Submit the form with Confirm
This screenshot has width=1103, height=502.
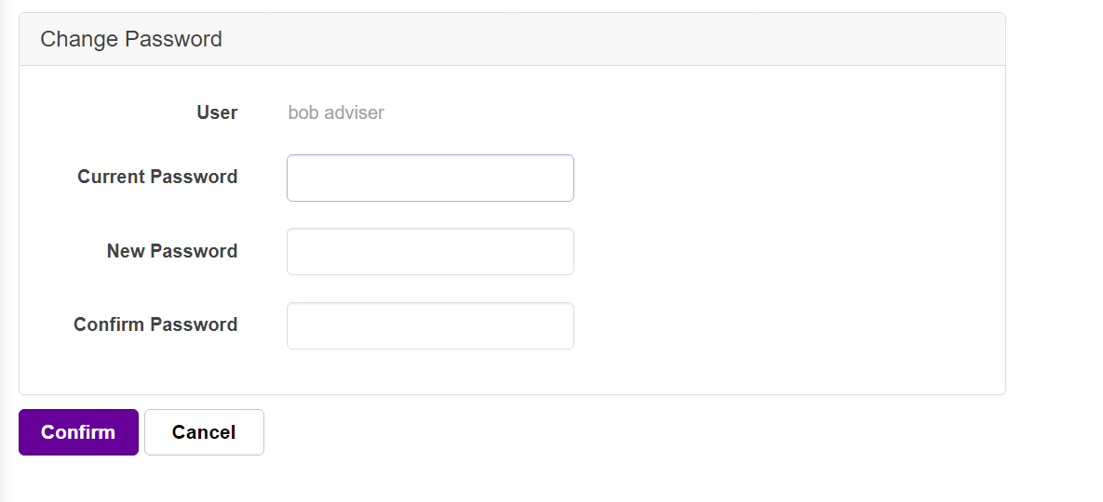pos(78,432)
